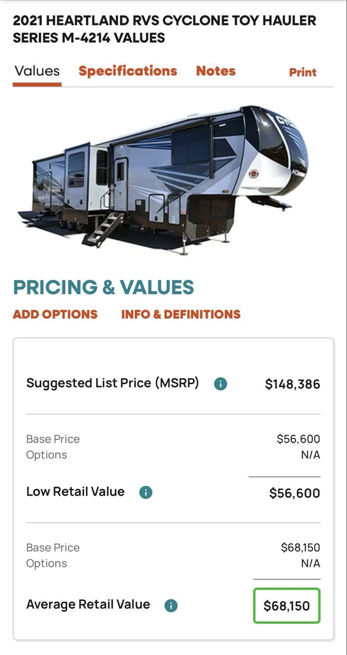
Task: Open the ADD OPTIONS link
Action: [x=55, y=314]
